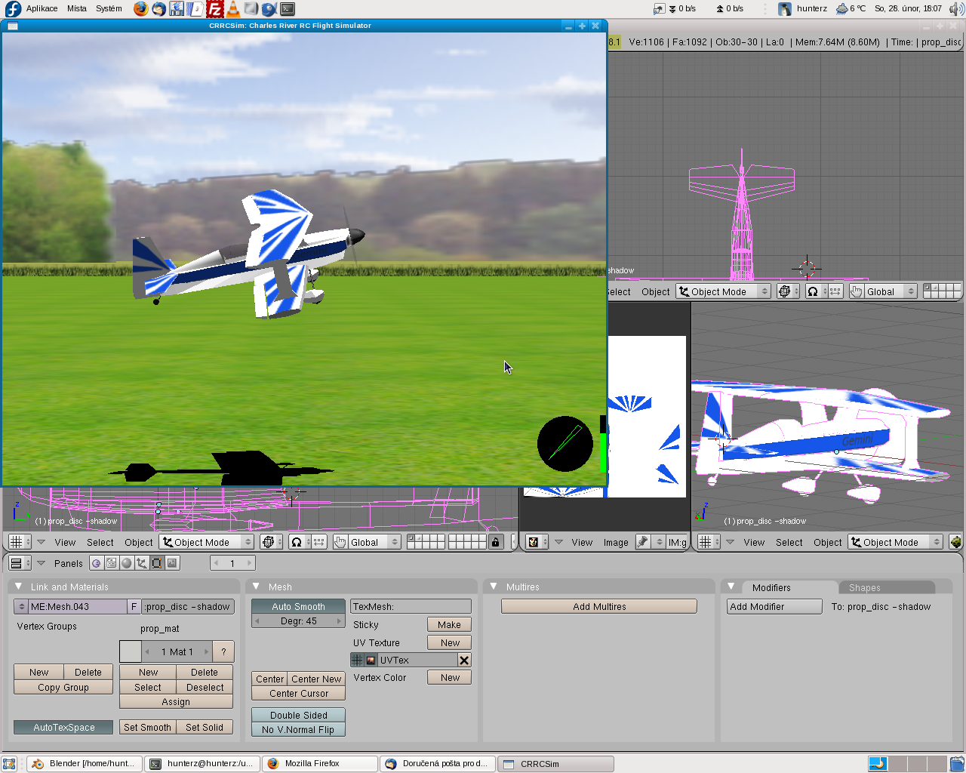
Task: Click the material color swatch beside Mat 1
Action: point(131,651)
